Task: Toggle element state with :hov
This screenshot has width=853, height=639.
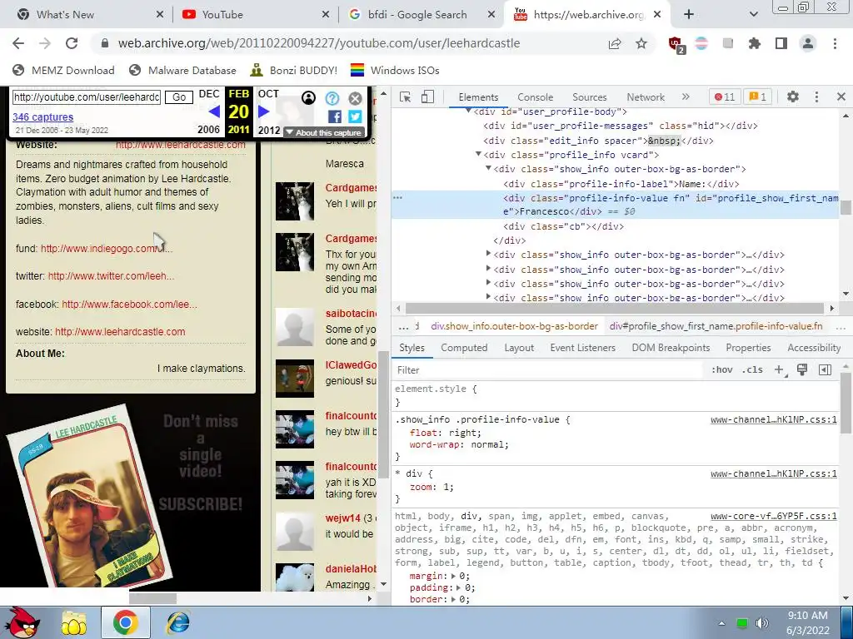Action: (x=721, y=370)
